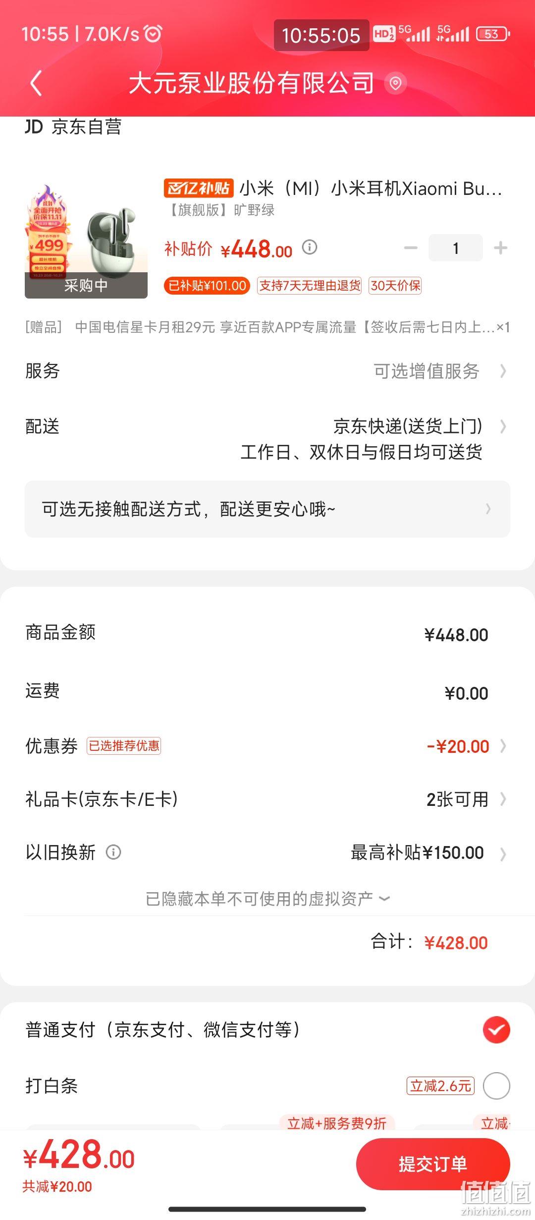Open coupon selection showing -¥20.00

[x=466, y=746]
